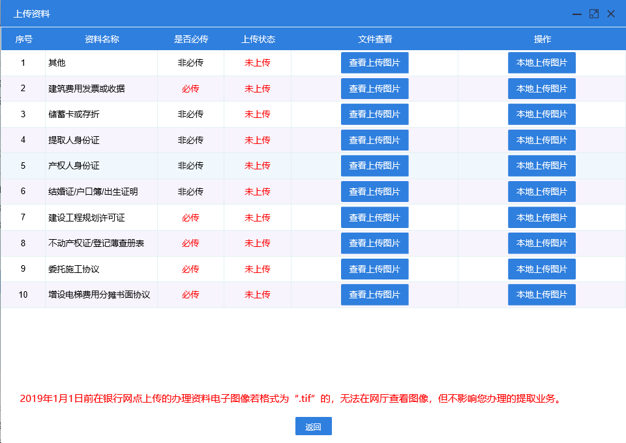View uploaded images for 结婚证/户口簿/出生证明
The width and height of the screenshot is (626, 443).
tap(374, 192)
